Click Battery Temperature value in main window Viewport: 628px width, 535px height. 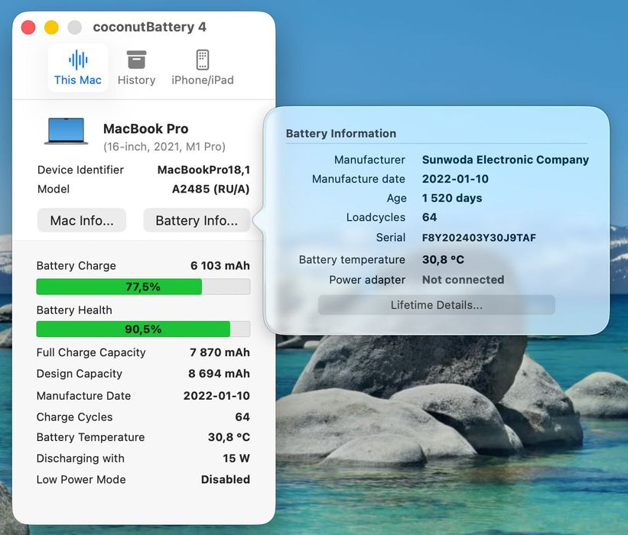(x=229, y=437)
